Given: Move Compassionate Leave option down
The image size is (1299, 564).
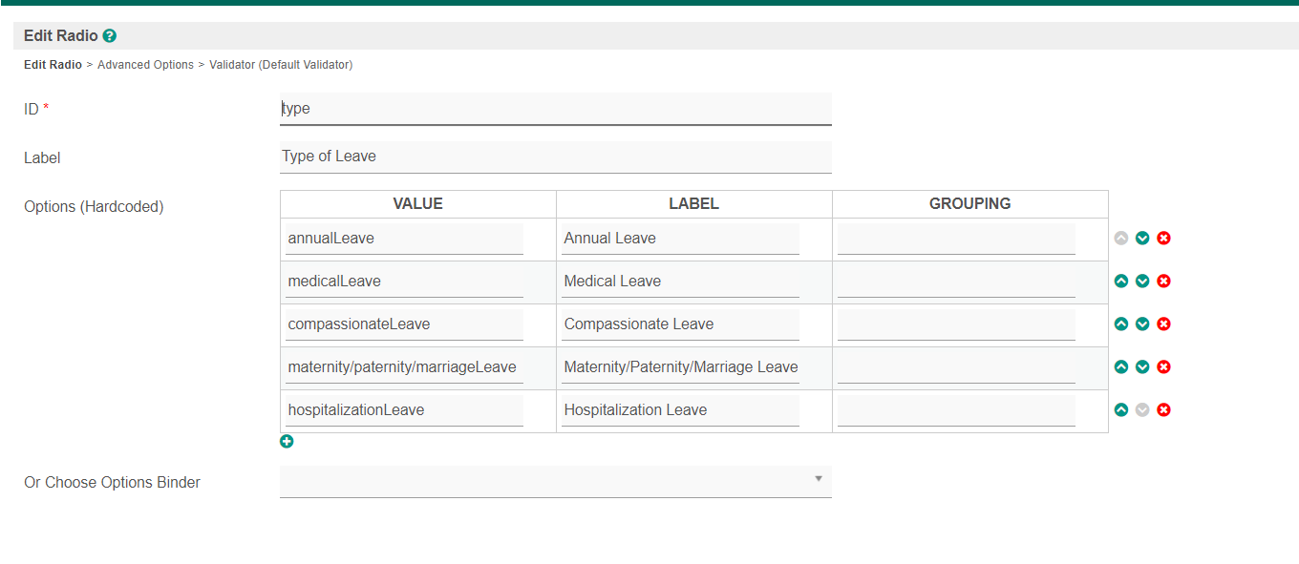Looking at the screenshot, I should (1142, 324).
